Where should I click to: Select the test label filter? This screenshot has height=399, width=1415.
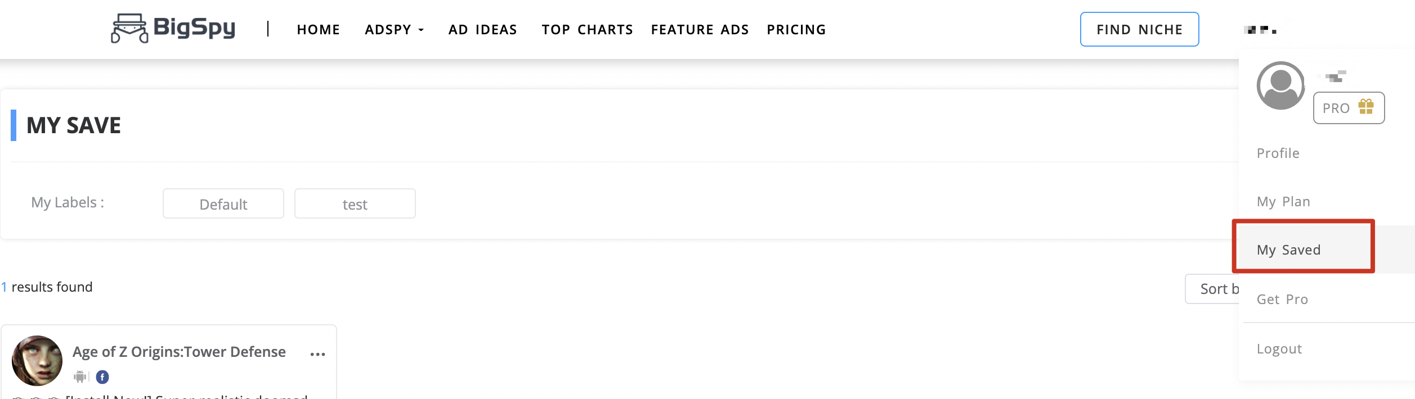pyautogui.click(x=355, y=204)
